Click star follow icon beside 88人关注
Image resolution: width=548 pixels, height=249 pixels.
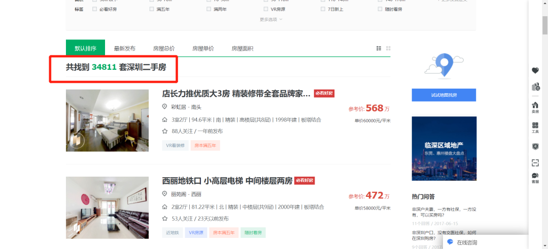click(164, 131)
